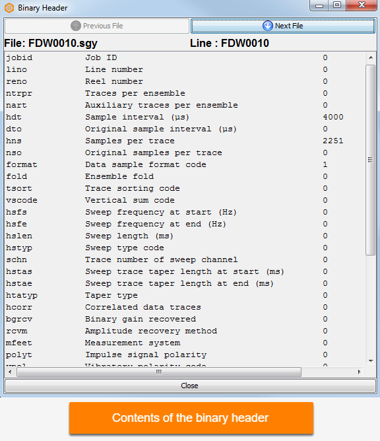Click the orange Binary Header app icon
This screenshot has height=441, width=380.
pos(9,8)
